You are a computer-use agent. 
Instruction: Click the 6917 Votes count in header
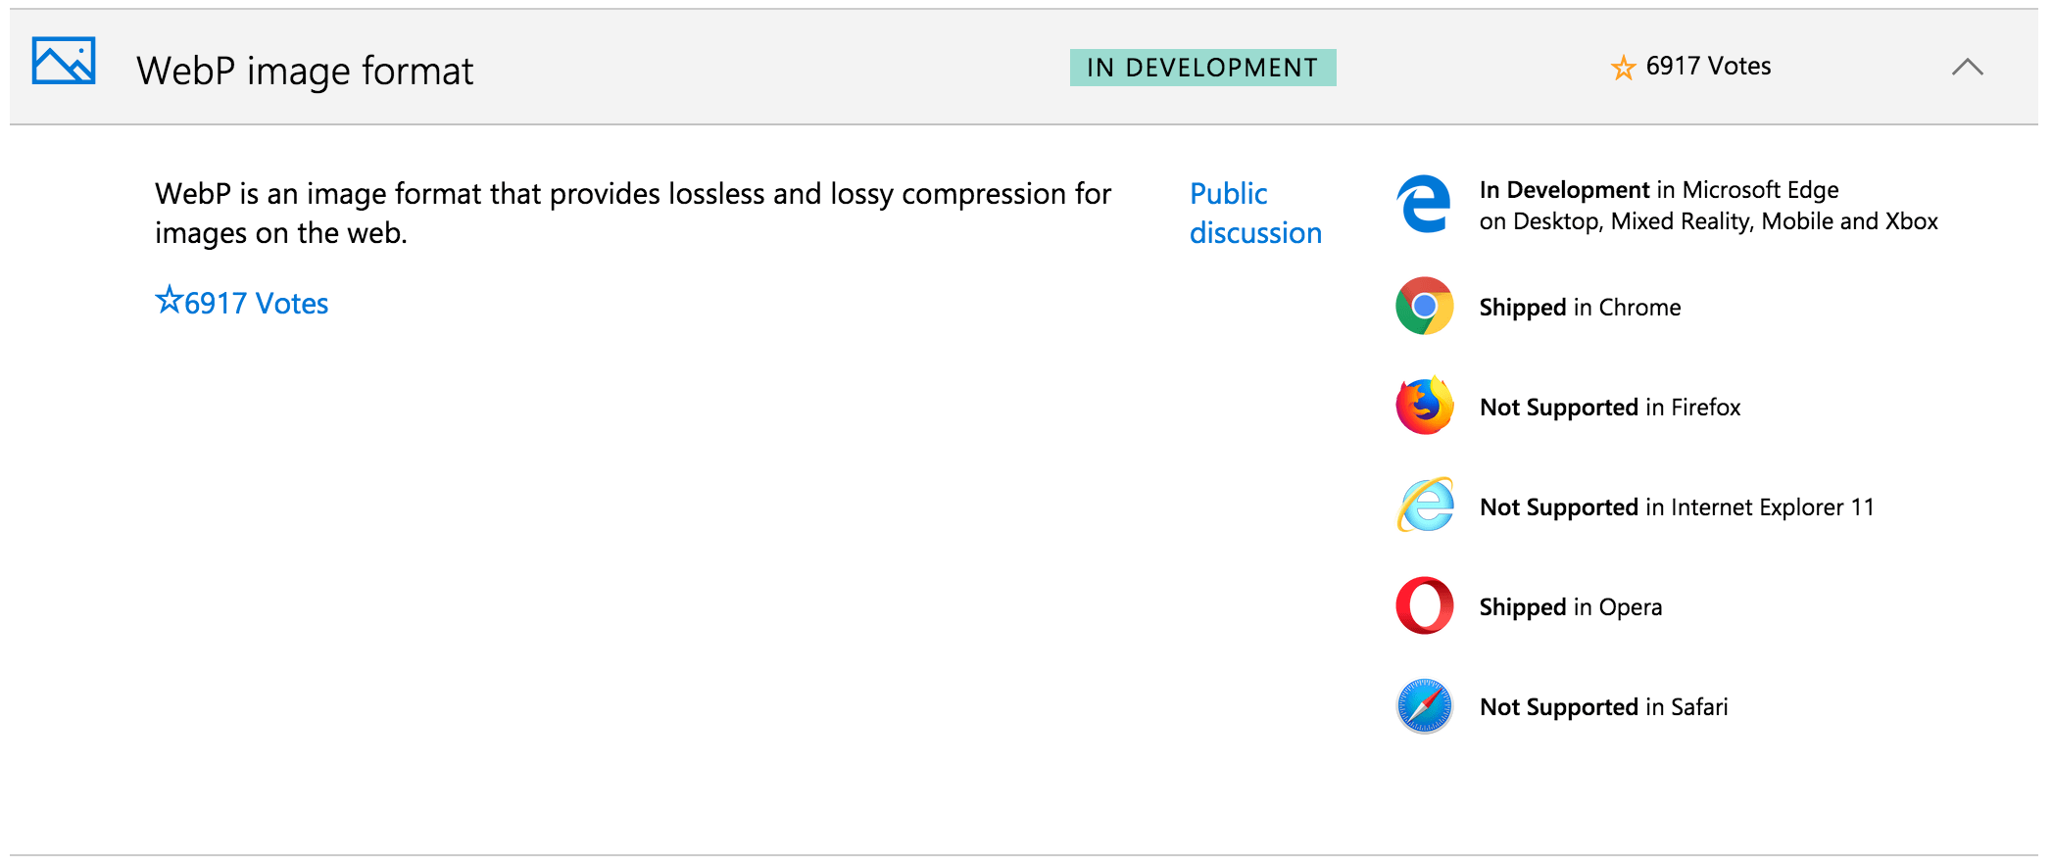[x=1707, y=67]
